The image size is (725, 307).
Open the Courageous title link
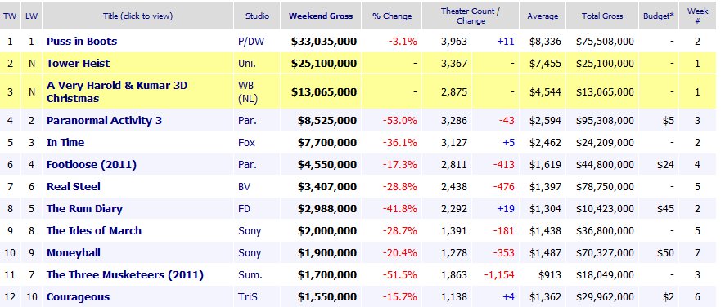78,297
